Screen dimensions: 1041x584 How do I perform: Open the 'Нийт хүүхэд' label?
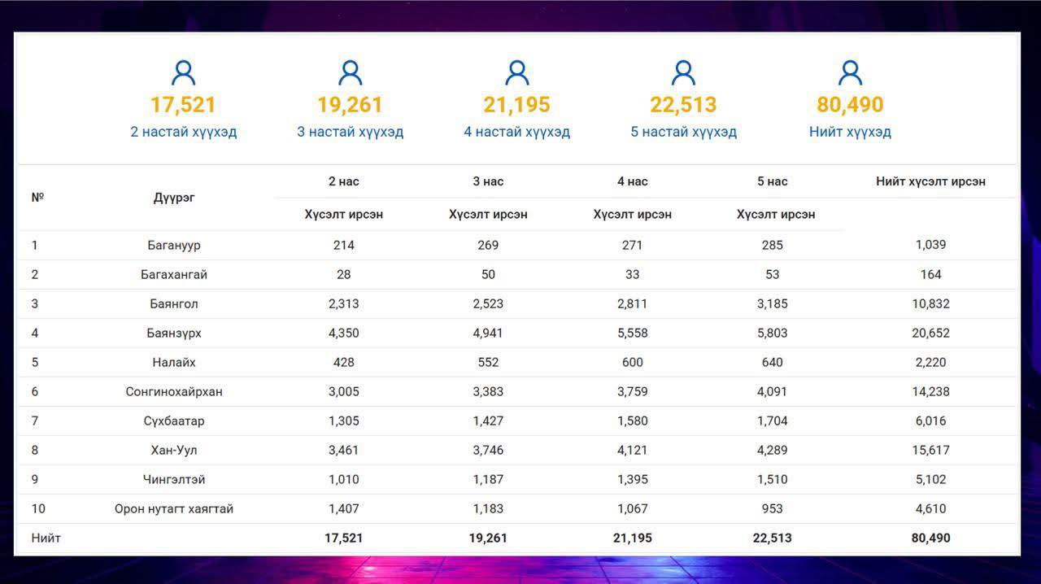850,132
